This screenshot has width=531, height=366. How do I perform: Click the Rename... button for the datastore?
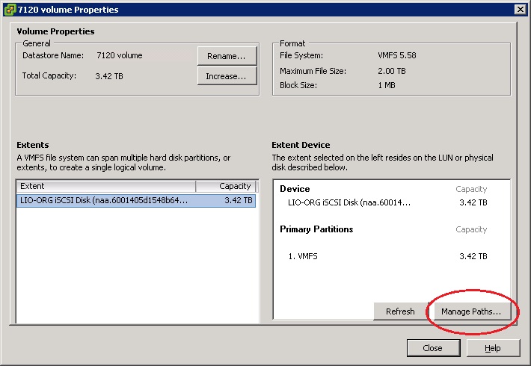(227, 56)
